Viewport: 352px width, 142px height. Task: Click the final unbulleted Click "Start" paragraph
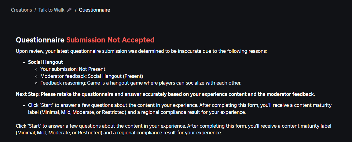174,129
